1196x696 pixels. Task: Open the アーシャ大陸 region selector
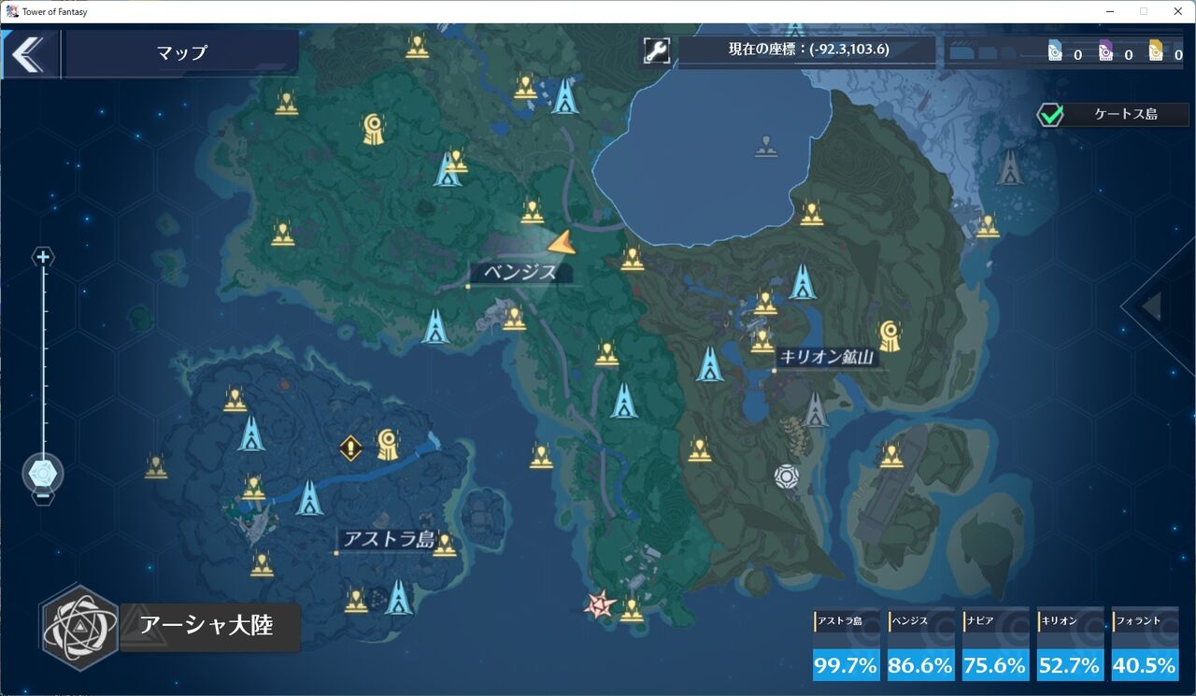(x=209, y=627)
